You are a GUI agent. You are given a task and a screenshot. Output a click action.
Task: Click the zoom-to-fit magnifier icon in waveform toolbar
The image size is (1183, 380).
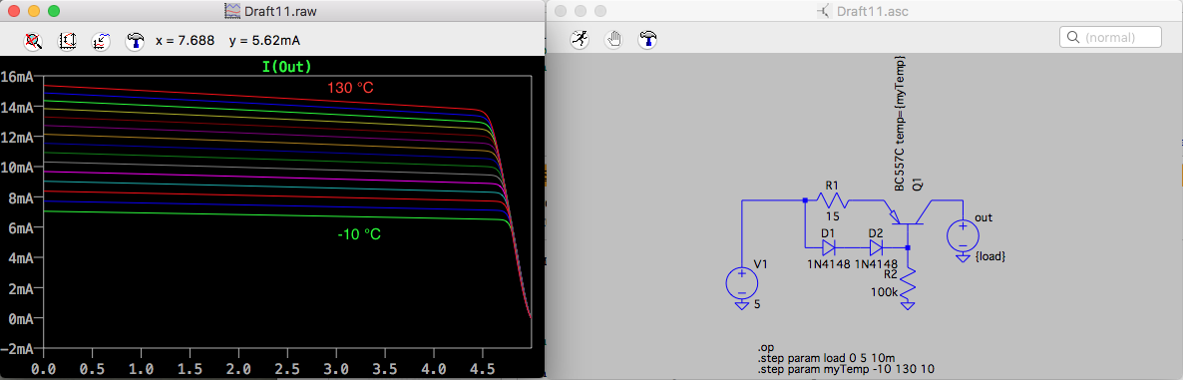(x=33, y=40)
